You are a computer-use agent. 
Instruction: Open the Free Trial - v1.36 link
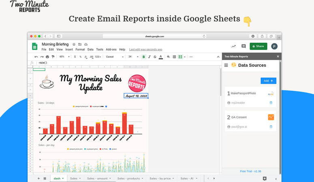250,171
